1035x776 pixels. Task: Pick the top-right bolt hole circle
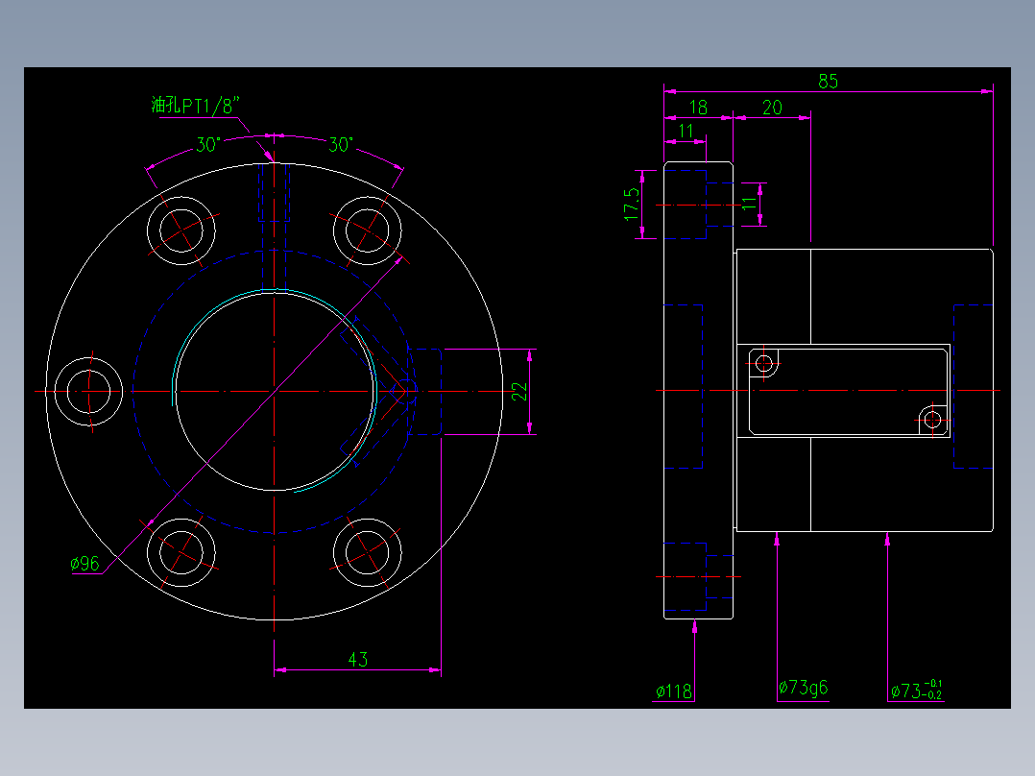point(368,230)
